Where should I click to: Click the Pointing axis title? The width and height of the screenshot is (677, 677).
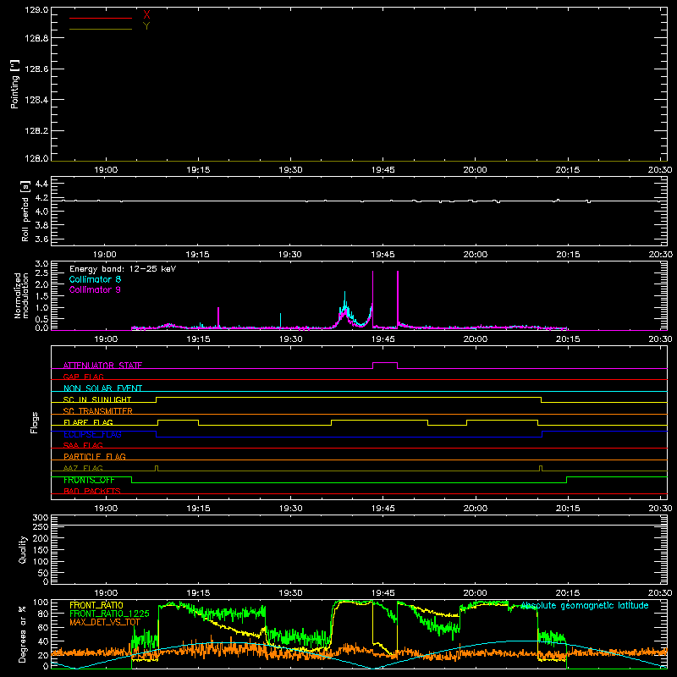[15, 84]
